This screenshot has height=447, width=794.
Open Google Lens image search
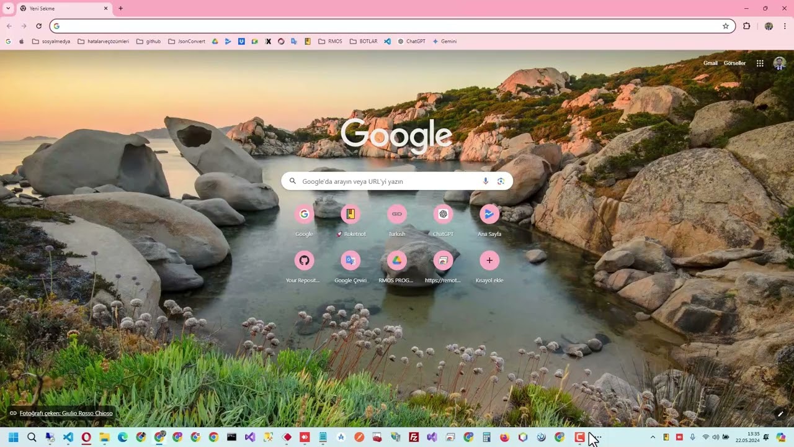501,181
